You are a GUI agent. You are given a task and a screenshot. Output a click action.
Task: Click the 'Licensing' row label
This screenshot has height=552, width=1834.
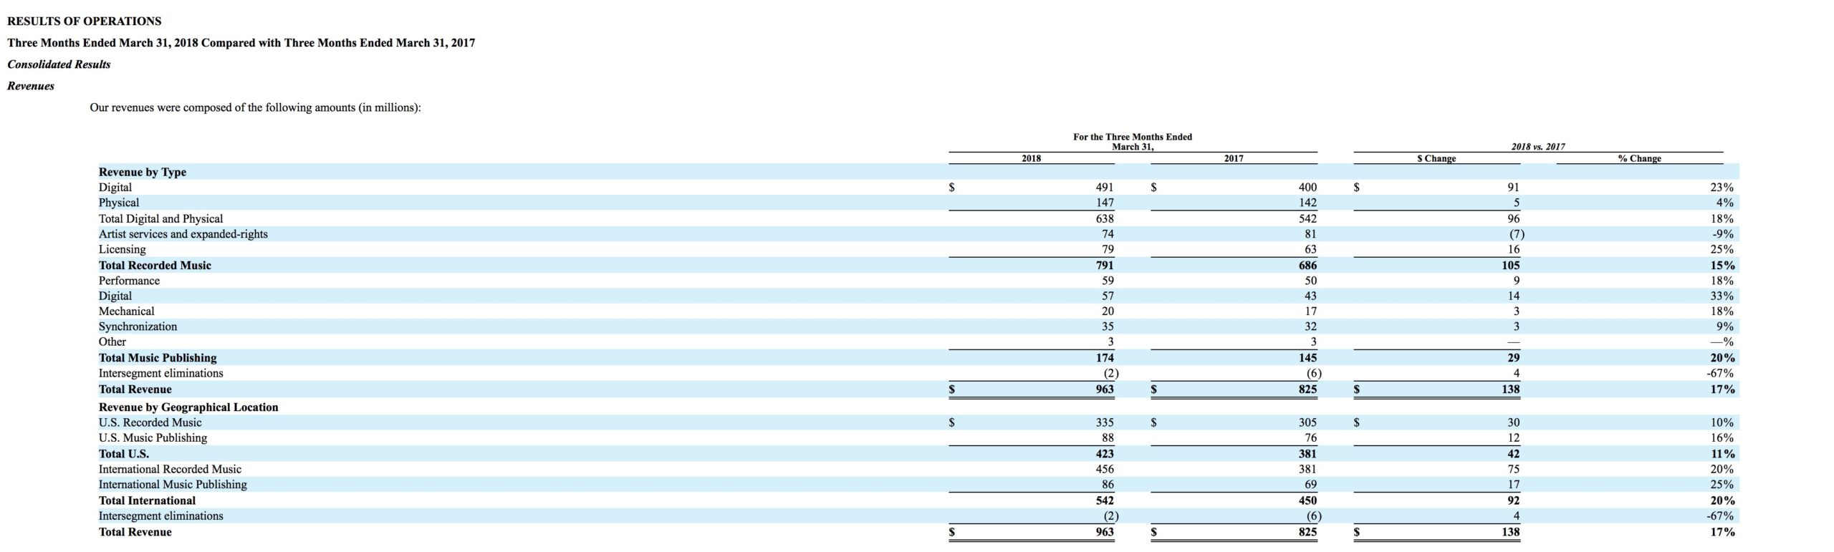(122, 249)
